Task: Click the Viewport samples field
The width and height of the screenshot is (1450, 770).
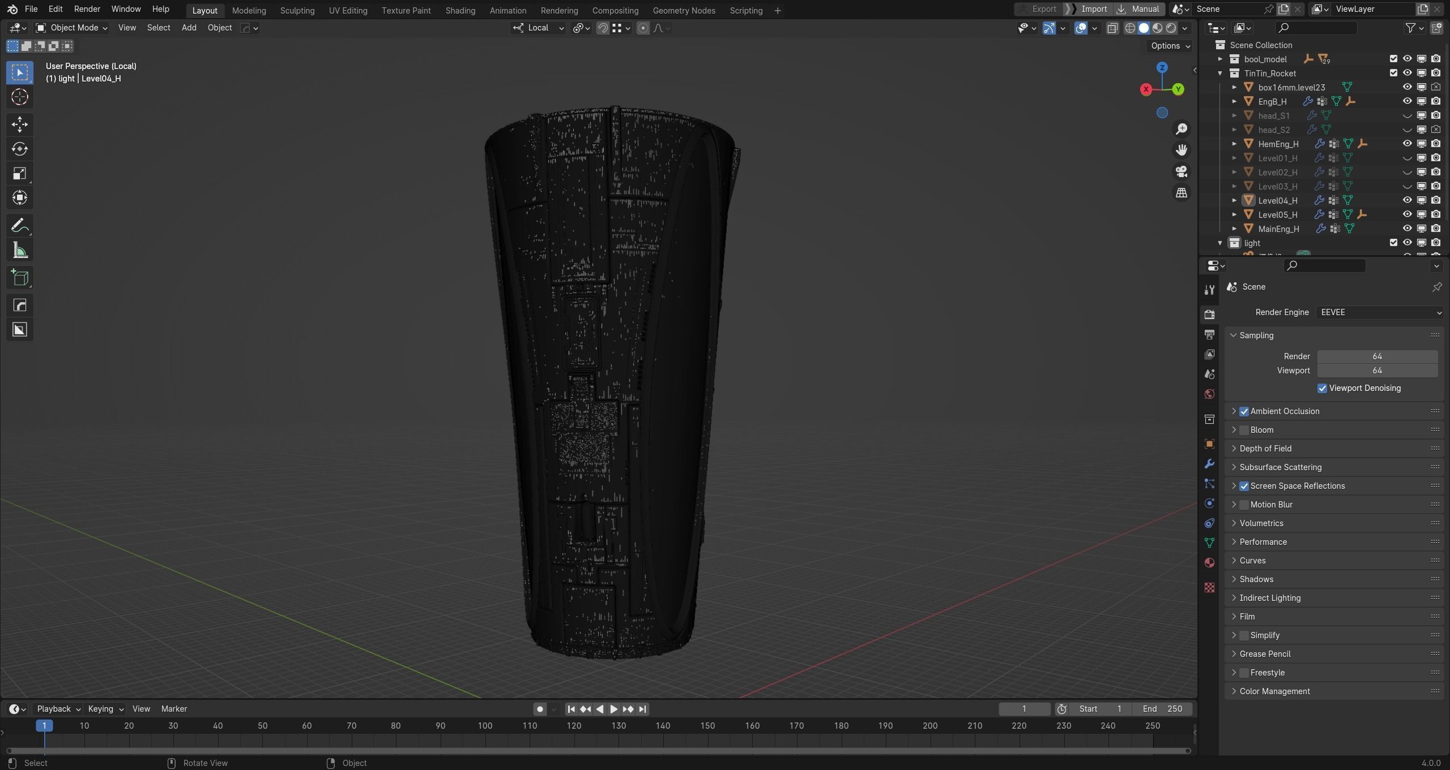Action: tap(1377, 371)
